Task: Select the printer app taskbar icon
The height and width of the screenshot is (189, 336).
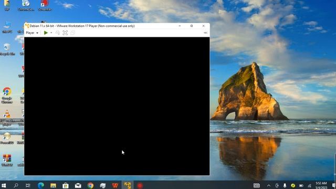Action: (103, 185)
